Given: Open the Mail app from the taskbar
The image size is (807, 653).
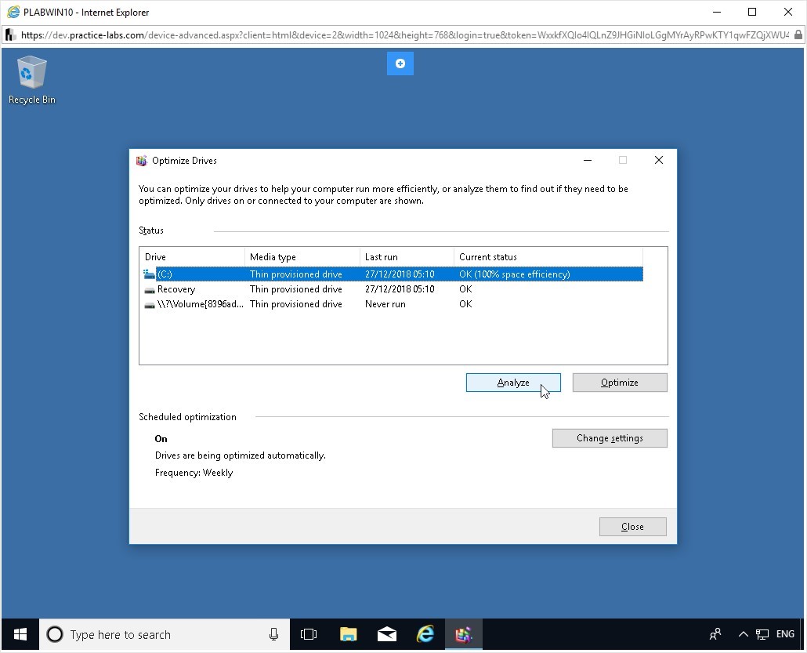Looking at the screenshot, I should pos(386,634).
